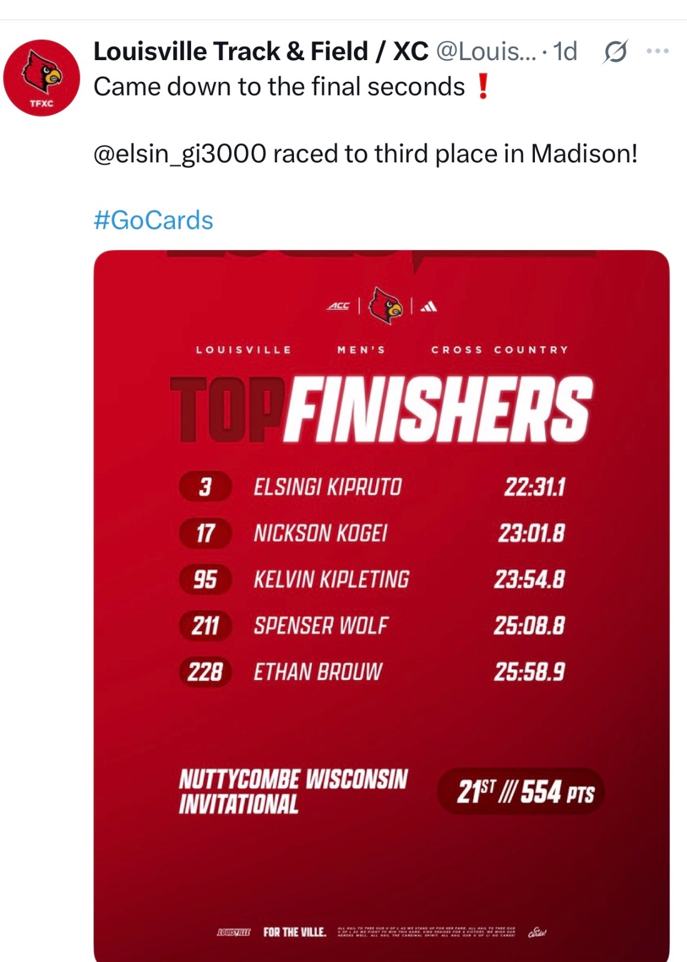687x962 pixels.
Task: Select Ethan Brouw place 228 badge
Action: pyautogui.click(x=205, y=672)
